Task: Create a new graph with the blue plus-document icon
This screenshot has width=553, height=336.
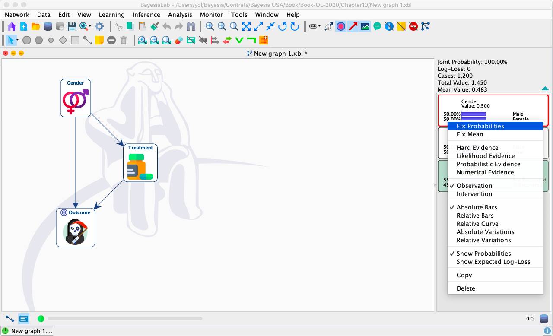Action: (x=24, y=26)
